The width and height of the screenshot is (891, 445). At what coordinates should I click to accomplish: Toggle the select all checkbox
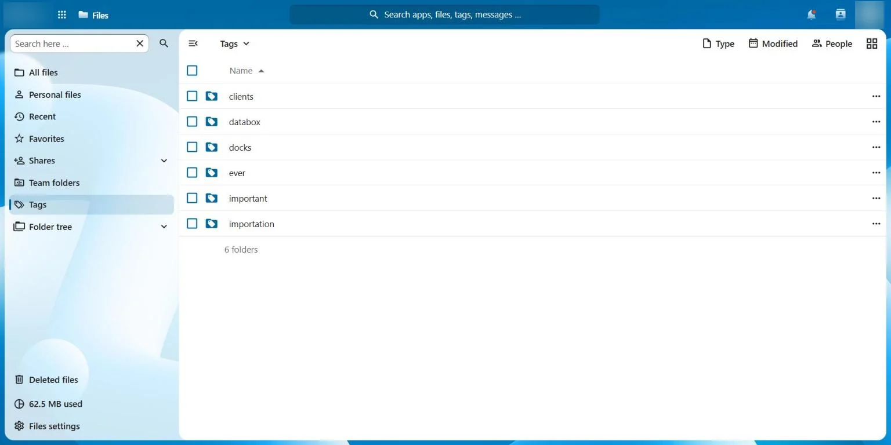pyautogui.click(x=192, y=71)
